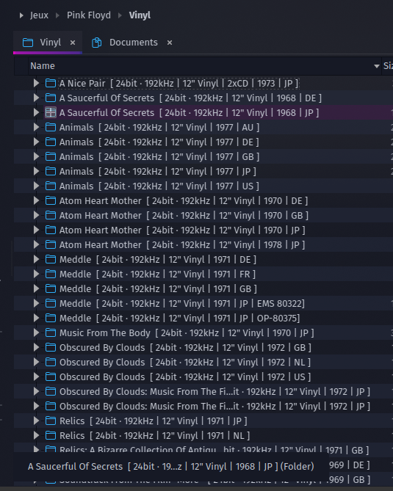This screenshot has height=491, width=393.
Task: Select 'Obscured By Clouds' 1972 US name text
Action: click(185, 377)
